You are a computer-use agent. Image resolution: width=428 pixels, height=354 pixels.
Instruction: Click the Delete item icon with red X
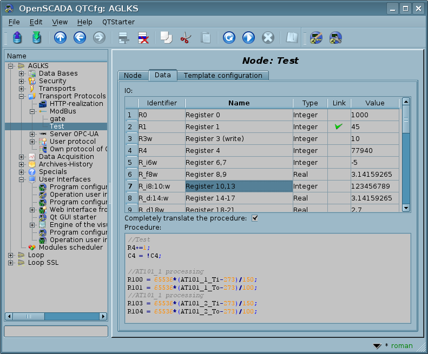[x=143, y=38]
